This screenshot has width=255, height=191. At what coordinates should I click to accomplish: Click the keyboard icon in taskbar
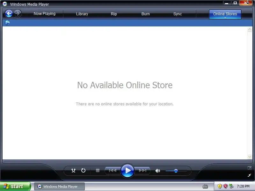coord(205,187)
